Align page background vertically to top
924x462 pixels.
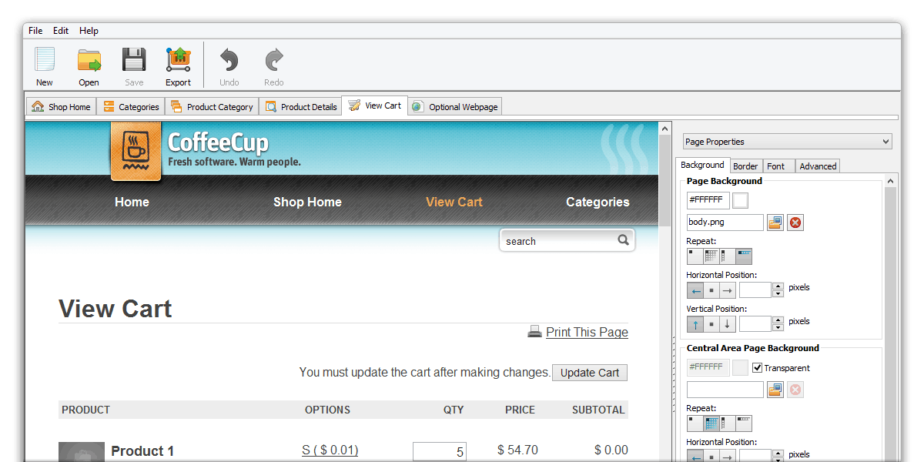[695, 324]
